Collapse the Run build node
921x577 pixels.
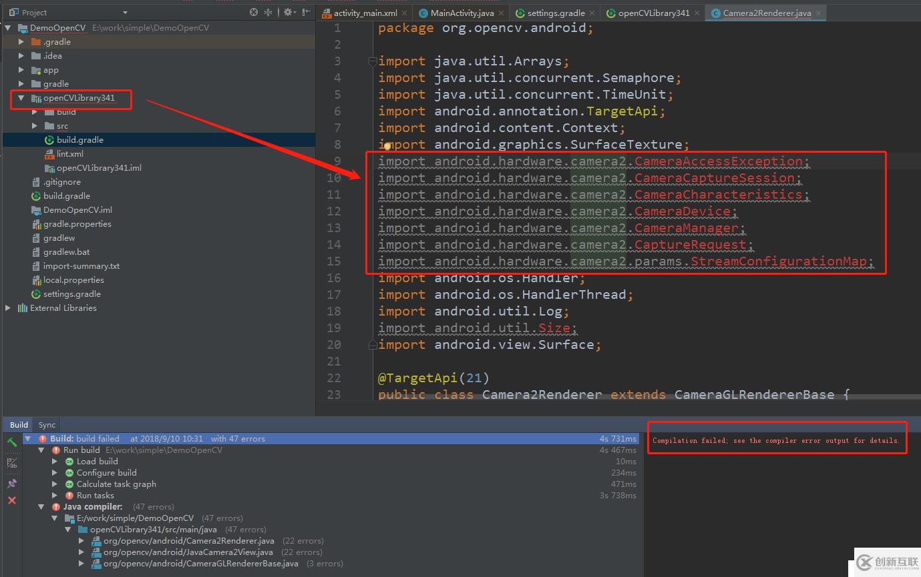[41, 450]
